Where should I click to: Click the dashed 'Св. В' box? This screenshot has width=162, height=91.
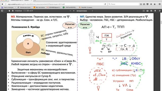[124, 49]
